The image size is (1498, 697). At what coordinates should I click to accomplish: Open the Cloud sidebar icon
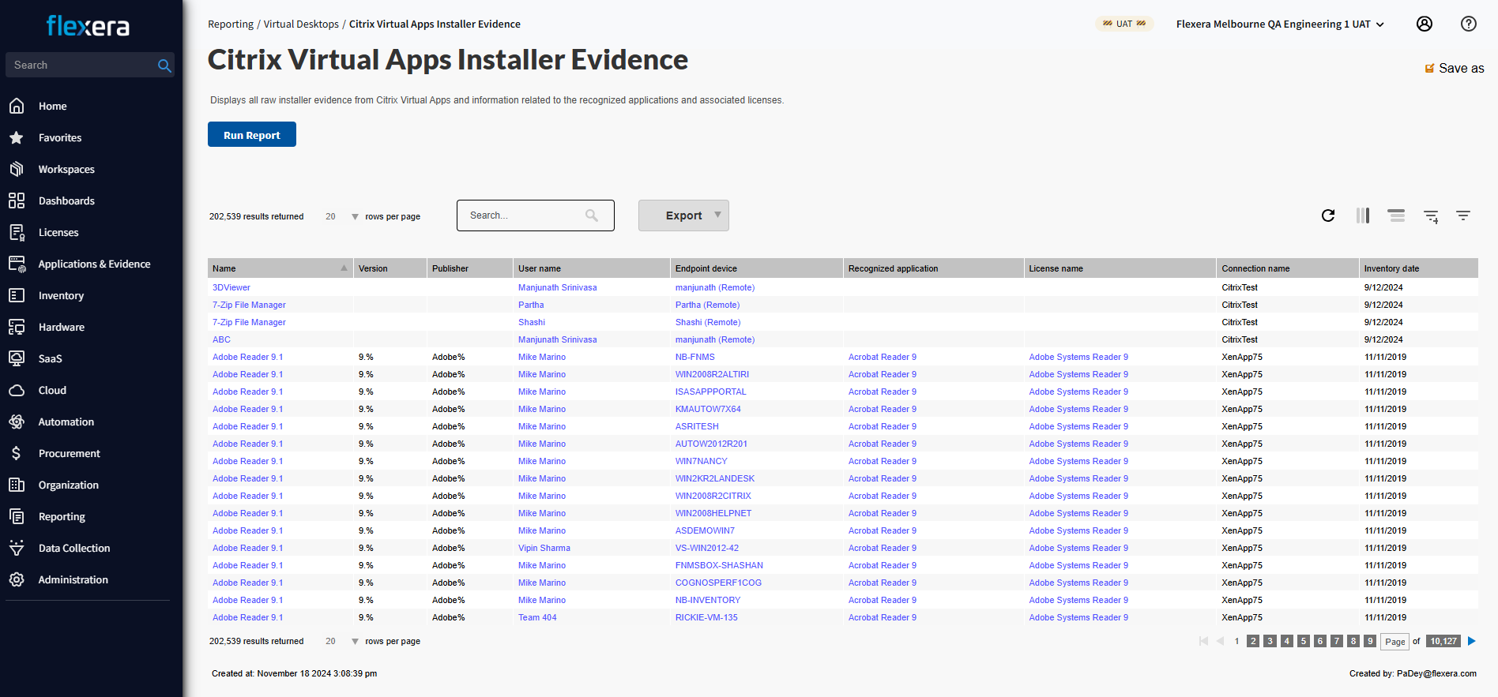point(17,390)
